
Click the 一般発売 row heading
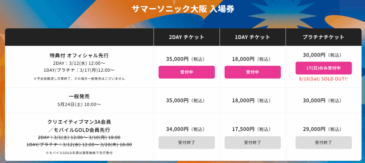pyautogui.click(x=79, y=97)
